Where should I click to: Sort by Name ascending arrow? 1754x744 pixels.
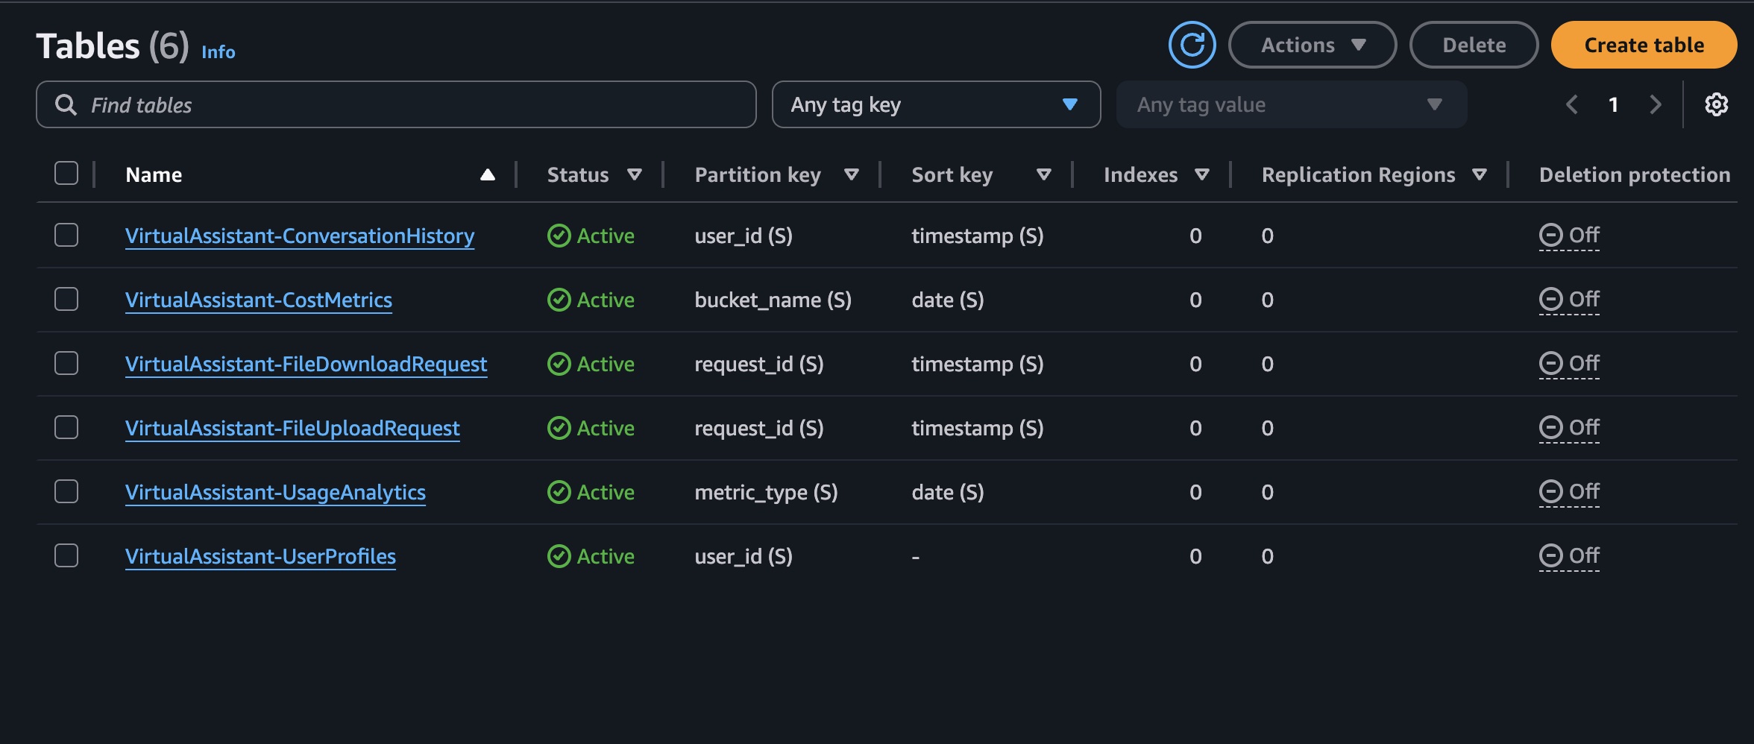click(488, 174)
